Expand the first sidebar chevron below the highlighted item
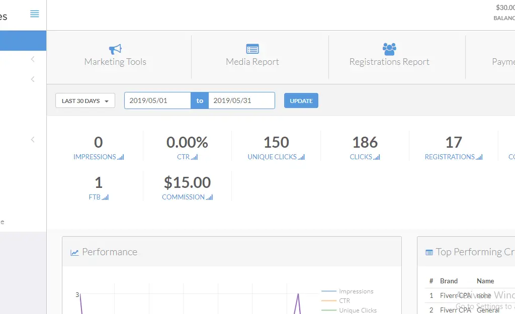This screenshot has width=515, height=314. click(x=33, y=59)
